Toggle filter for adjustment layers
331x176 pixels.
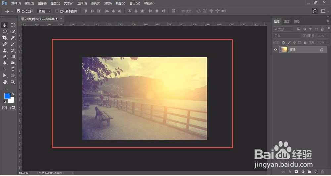click(x=305, y=29)
